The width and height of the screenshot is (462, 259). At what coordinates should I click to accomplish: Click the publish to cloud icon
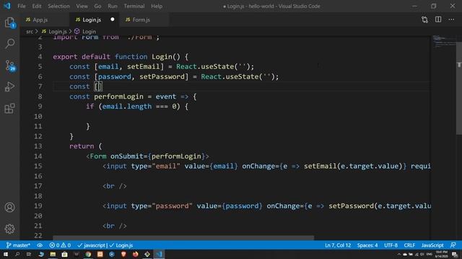tap(40, 245)
